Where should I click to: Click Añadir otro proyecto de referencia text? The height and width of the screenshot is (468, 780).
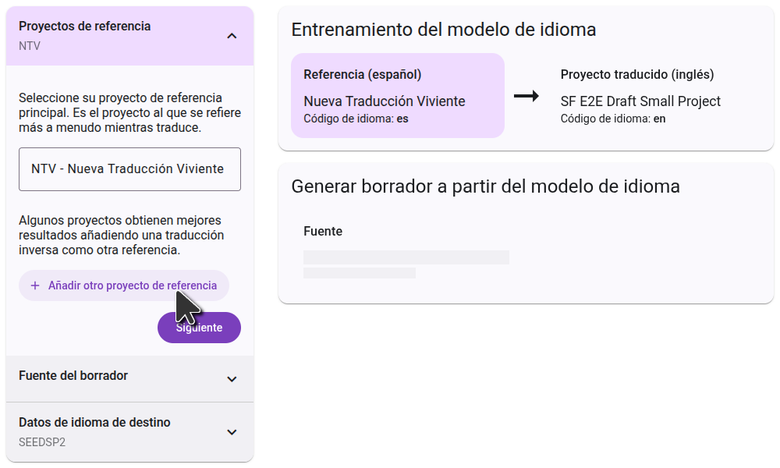(133, 285)
